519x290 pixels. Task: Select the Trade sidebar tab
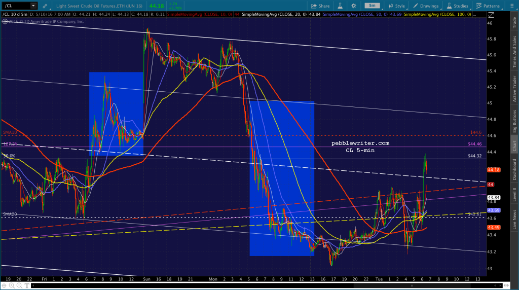pos(514,22)
